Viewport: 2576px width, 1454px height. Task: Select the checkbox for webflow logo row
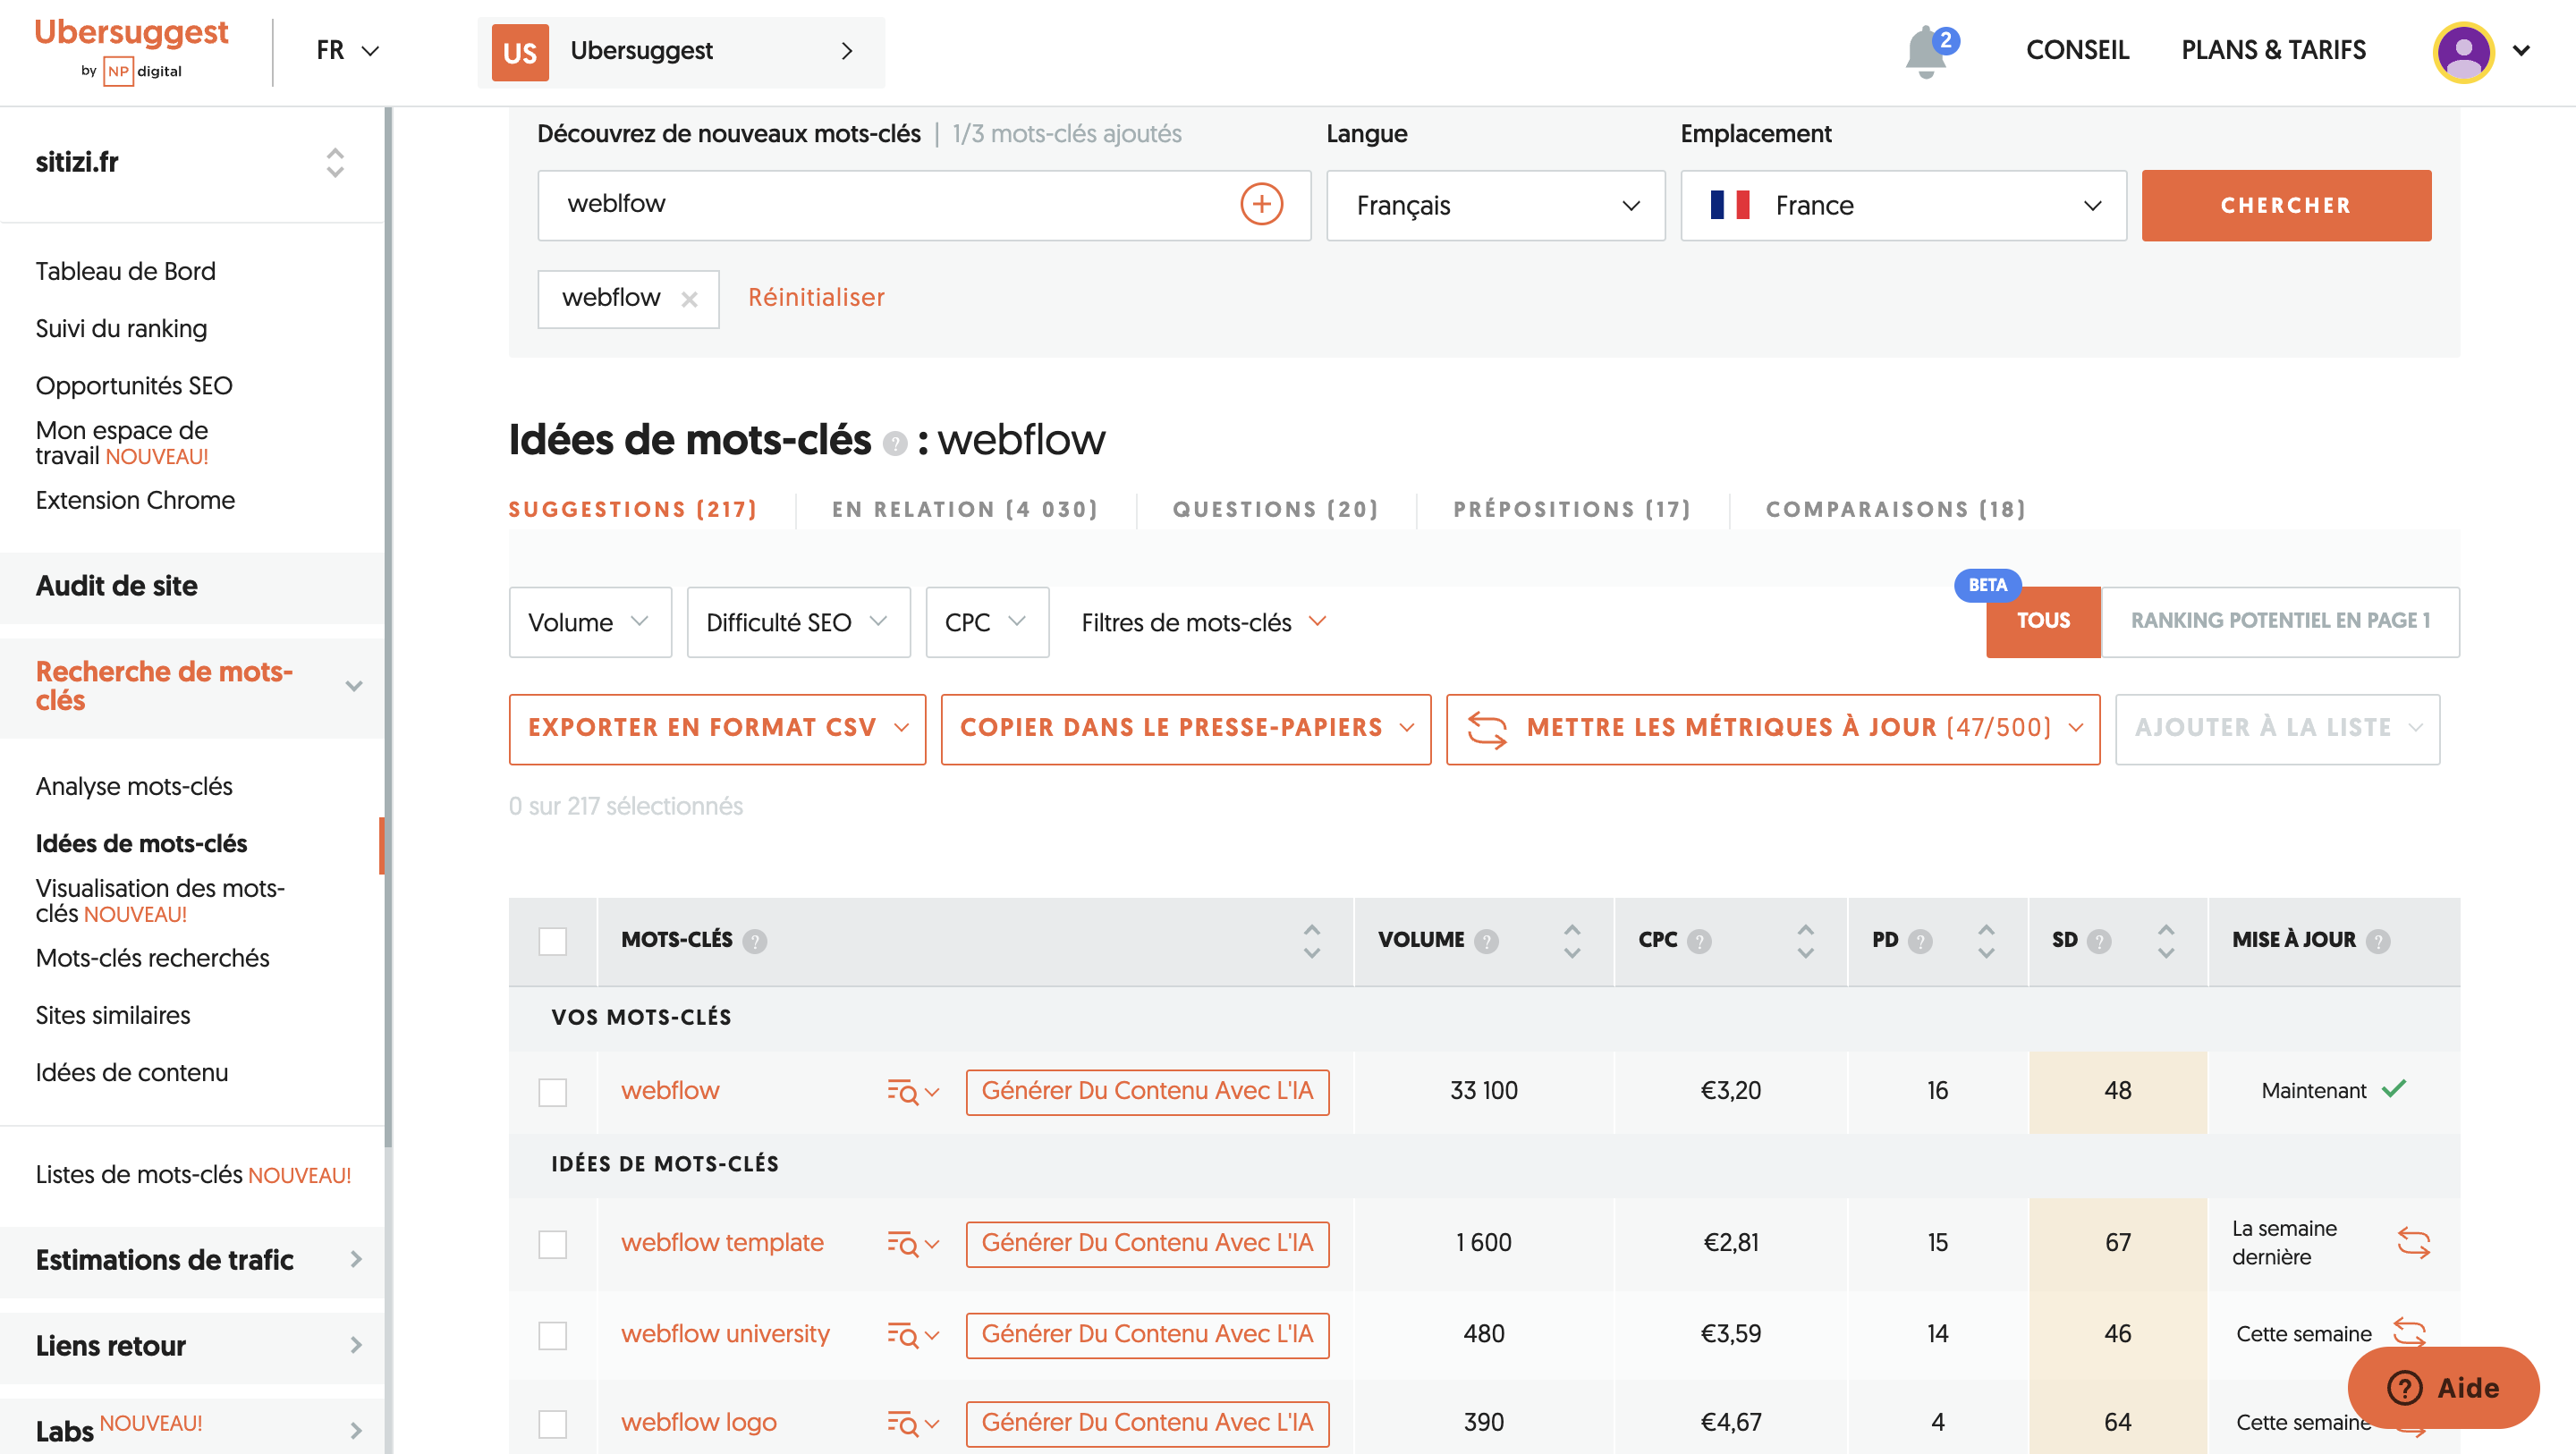click(x=553, y=1423)
